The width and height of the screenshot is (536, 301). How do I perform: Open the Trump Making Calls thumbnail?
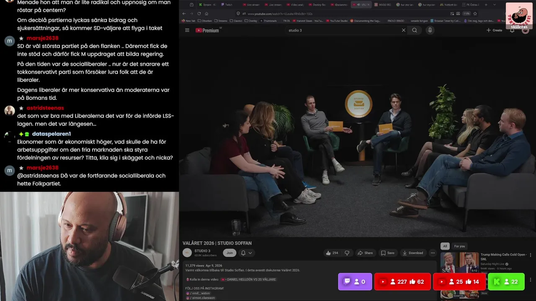click(459, 263)
